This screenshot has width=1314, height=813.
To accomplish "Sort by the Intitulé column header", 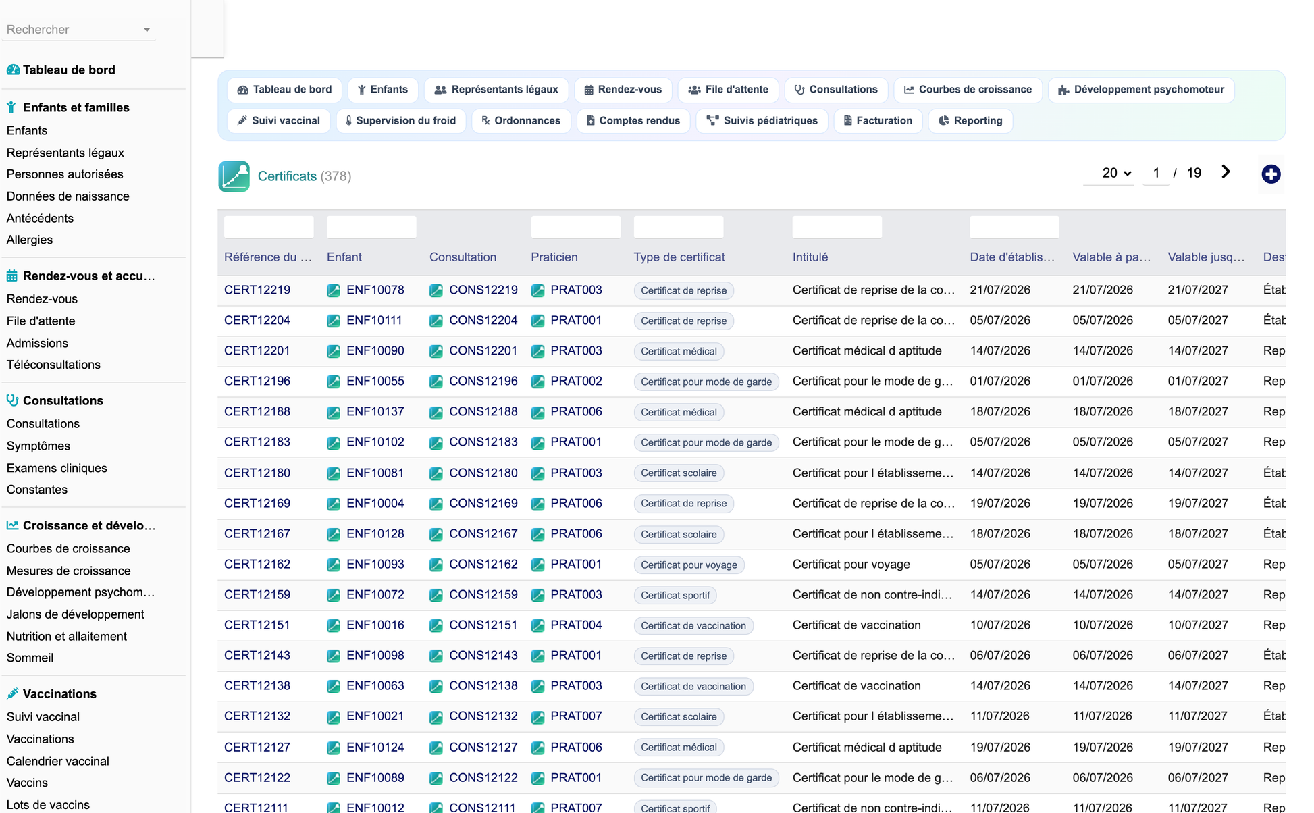I will click(x=810, y=257).
